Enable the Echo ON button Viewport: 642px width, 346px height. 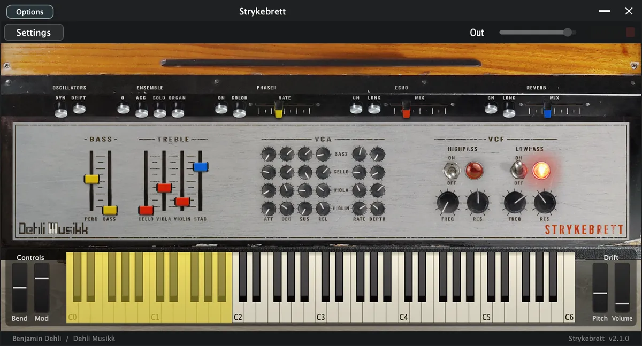pyautogui.click(x=356, y=109)
